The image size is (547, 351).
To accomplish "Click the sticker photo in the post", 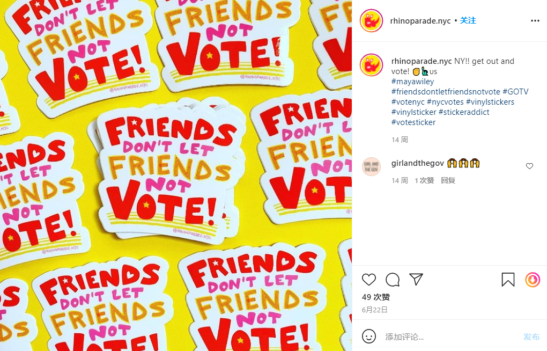I will [x=176, y=175].
